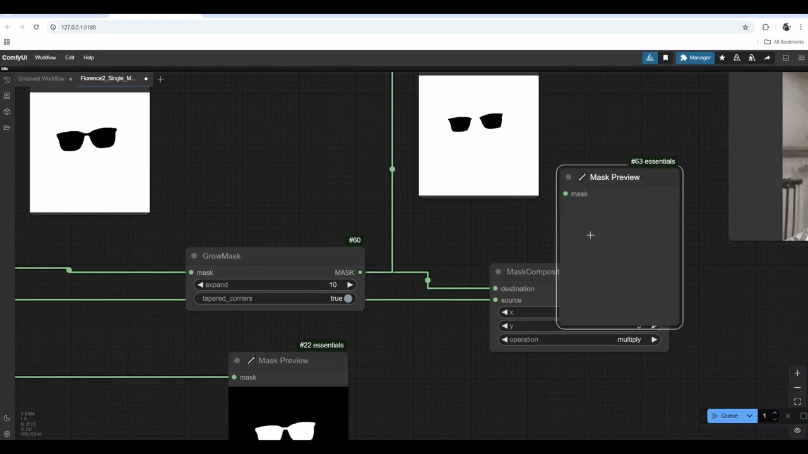Add a new workflow tab
Image resolution: width=808 pixels, height=454 pixels.
pyautogui.click(x=160, y=79)
